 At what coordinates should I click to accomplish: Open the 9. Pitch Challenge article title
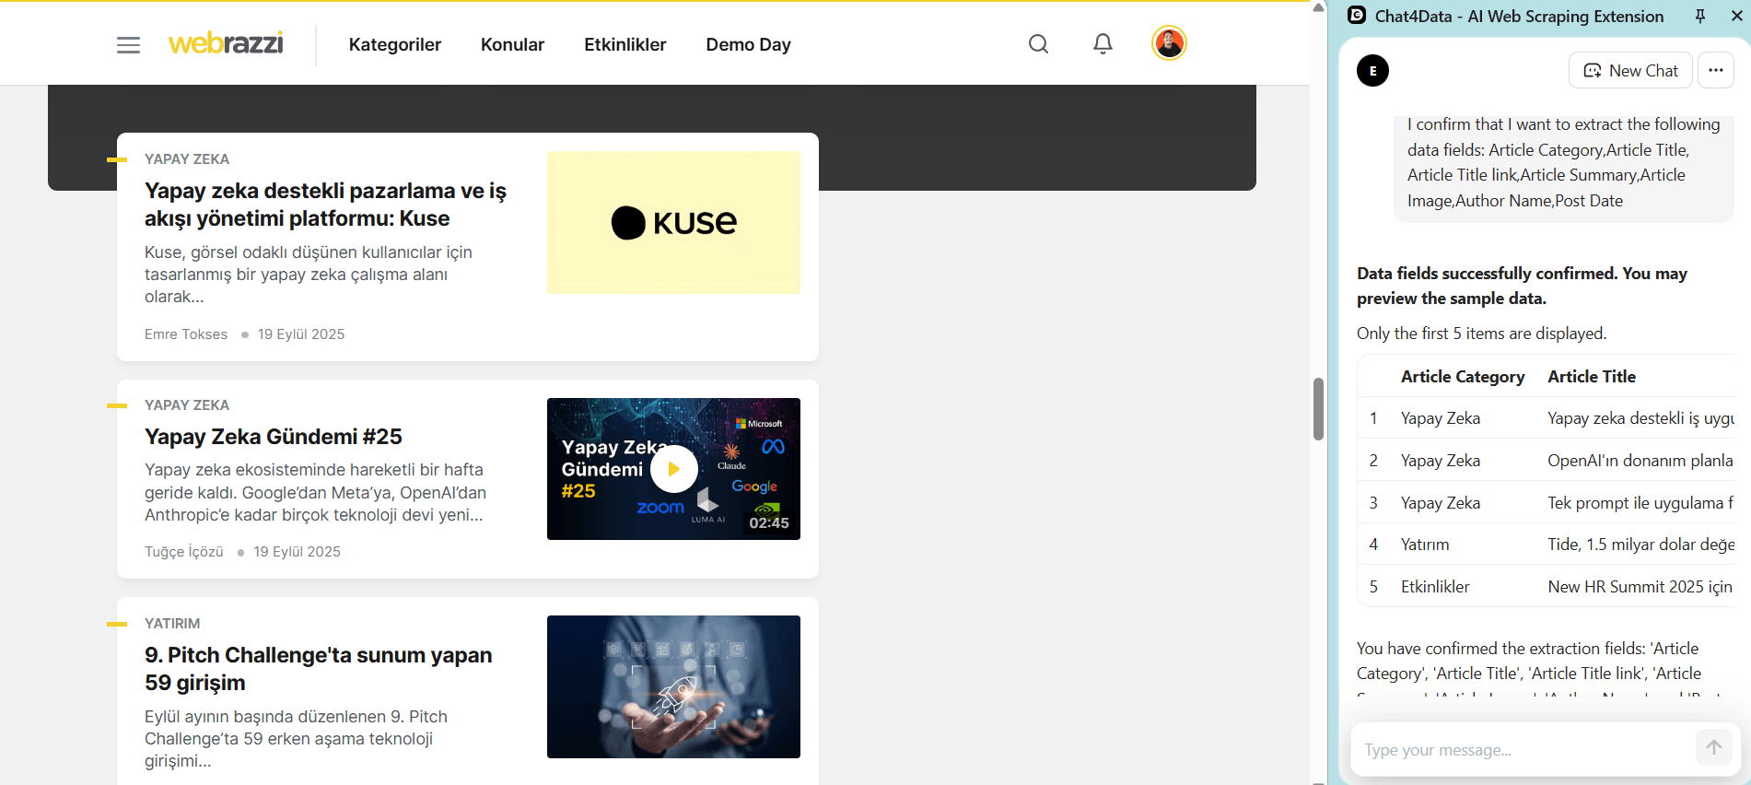(x=319, y=669)
